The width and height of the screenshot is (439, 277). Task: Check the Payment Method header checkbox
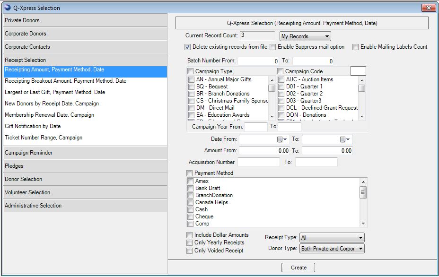tap(190, 173)
